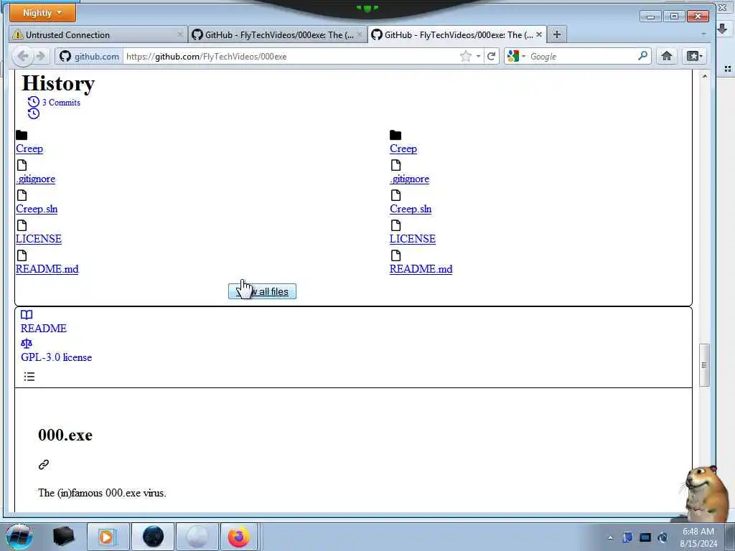Open the black box app in taskbar

[64, 537]
